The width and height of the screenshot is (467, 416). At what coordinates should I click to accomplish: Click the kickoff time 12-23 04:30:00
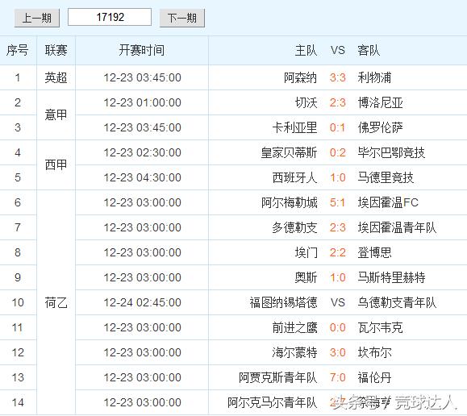143,178
